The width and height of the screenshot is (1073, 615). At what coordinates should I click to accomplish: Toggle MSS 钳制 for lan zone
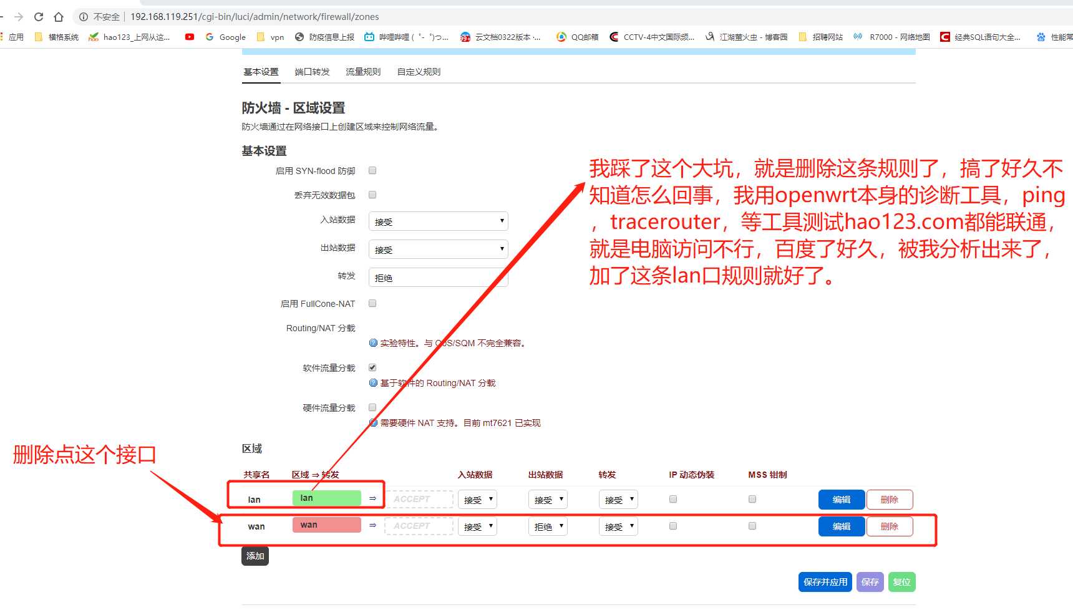point(752,499)
